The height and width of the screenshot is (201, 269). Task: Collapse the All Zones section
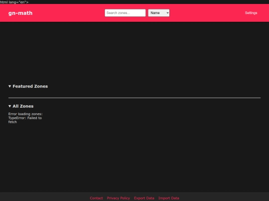pos(21,106)
